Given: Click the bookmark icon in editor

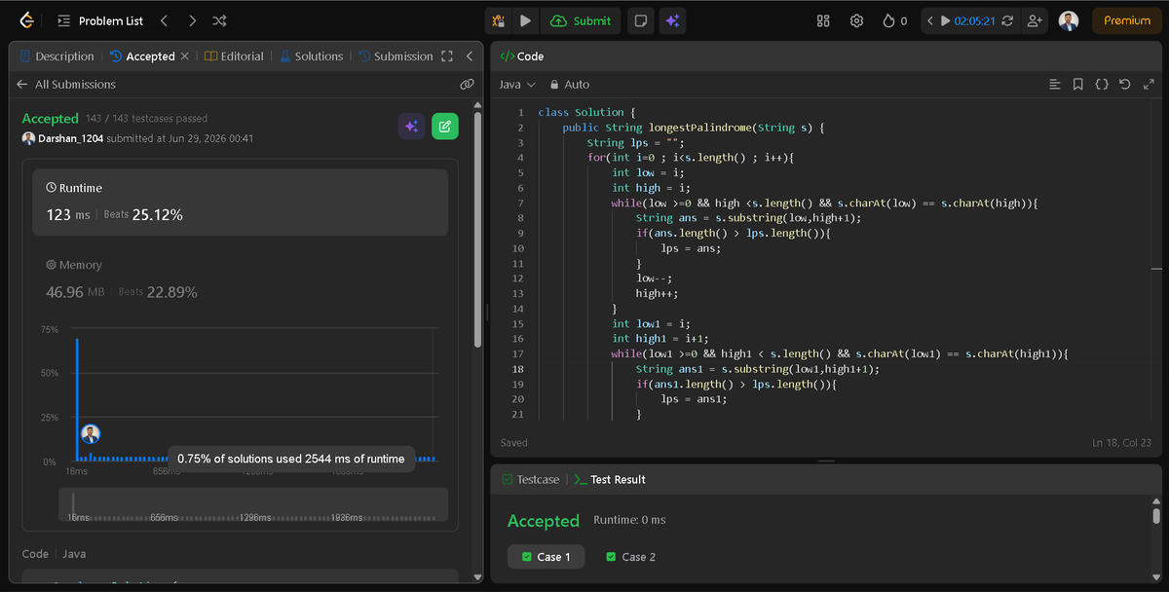Looking at the screenshot, I should tap(1077, 85).
